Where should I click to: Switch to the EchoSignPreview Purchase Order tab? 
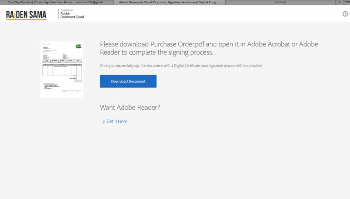(57, 2)
